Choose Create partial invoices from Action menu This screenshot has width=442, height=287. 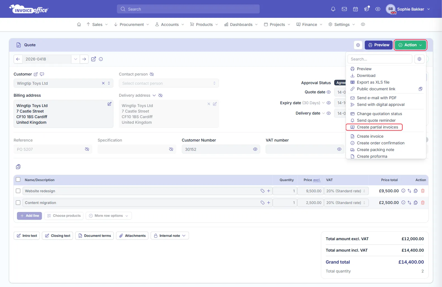tap(374, 127)
